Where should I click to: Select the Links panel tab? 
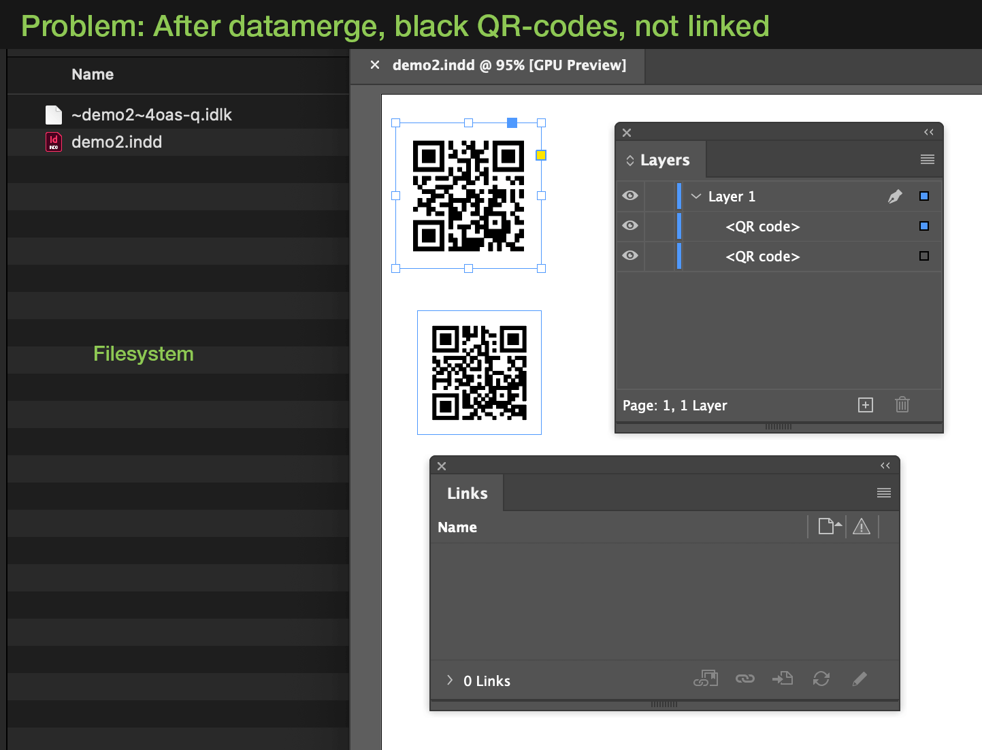(x=468, y=493)
